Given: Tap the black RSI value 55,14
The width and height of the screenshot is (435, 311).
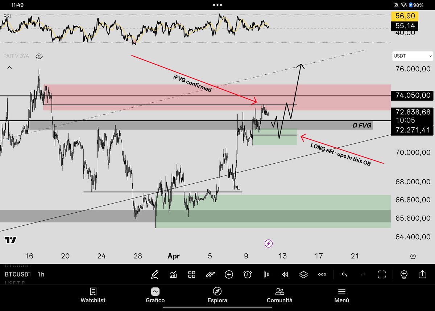Looking at the screenshot, I should click(405, 26).
